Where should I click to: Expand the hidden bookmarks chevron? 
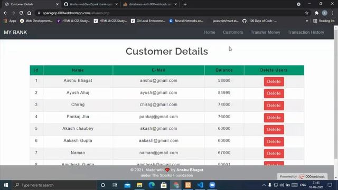(x=307, y=21)
